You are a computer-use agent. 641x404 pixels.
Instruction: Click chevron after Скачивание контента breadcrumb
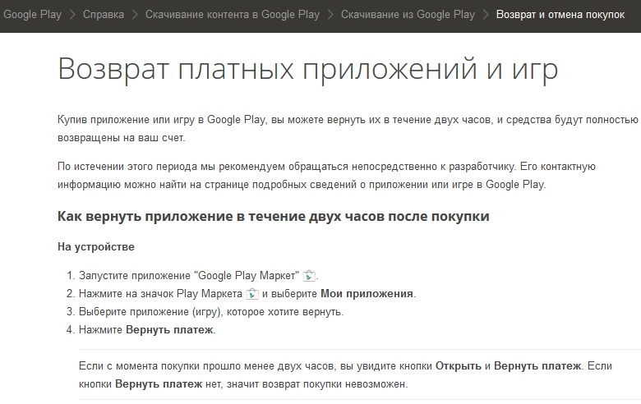[330, 15]
